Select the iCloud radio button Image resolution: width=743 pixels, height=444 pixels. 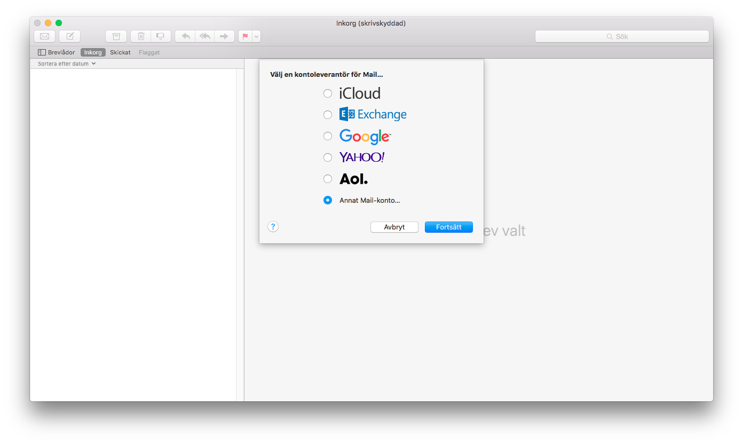pos(328,93)
